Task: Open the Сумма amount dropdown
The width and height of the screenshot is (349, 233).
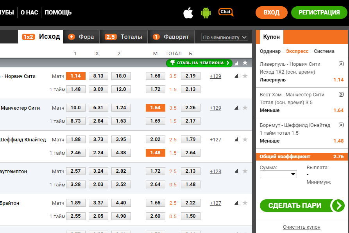Action: point(278,174)
